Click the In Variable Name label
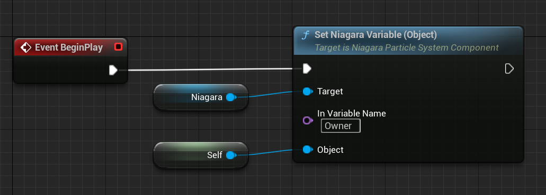546x195 pixels. point(351,113)
